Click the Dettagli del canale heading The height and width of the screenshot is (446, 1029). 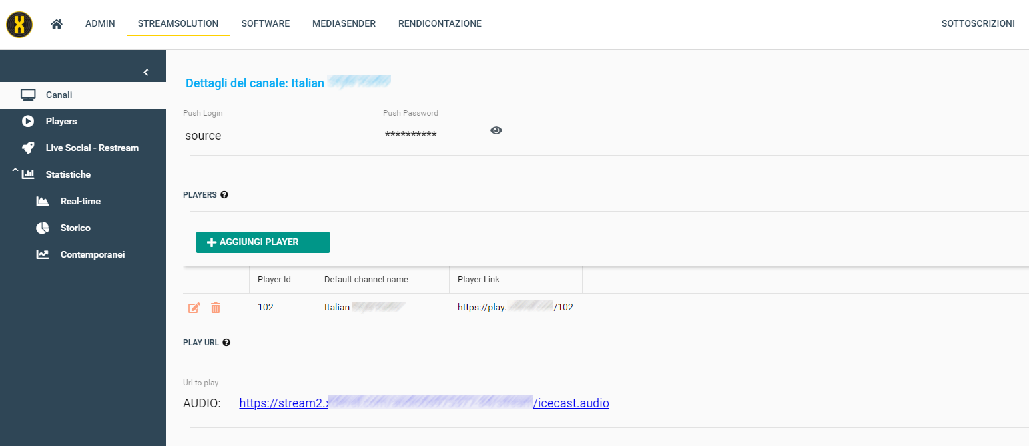[288, 83]
